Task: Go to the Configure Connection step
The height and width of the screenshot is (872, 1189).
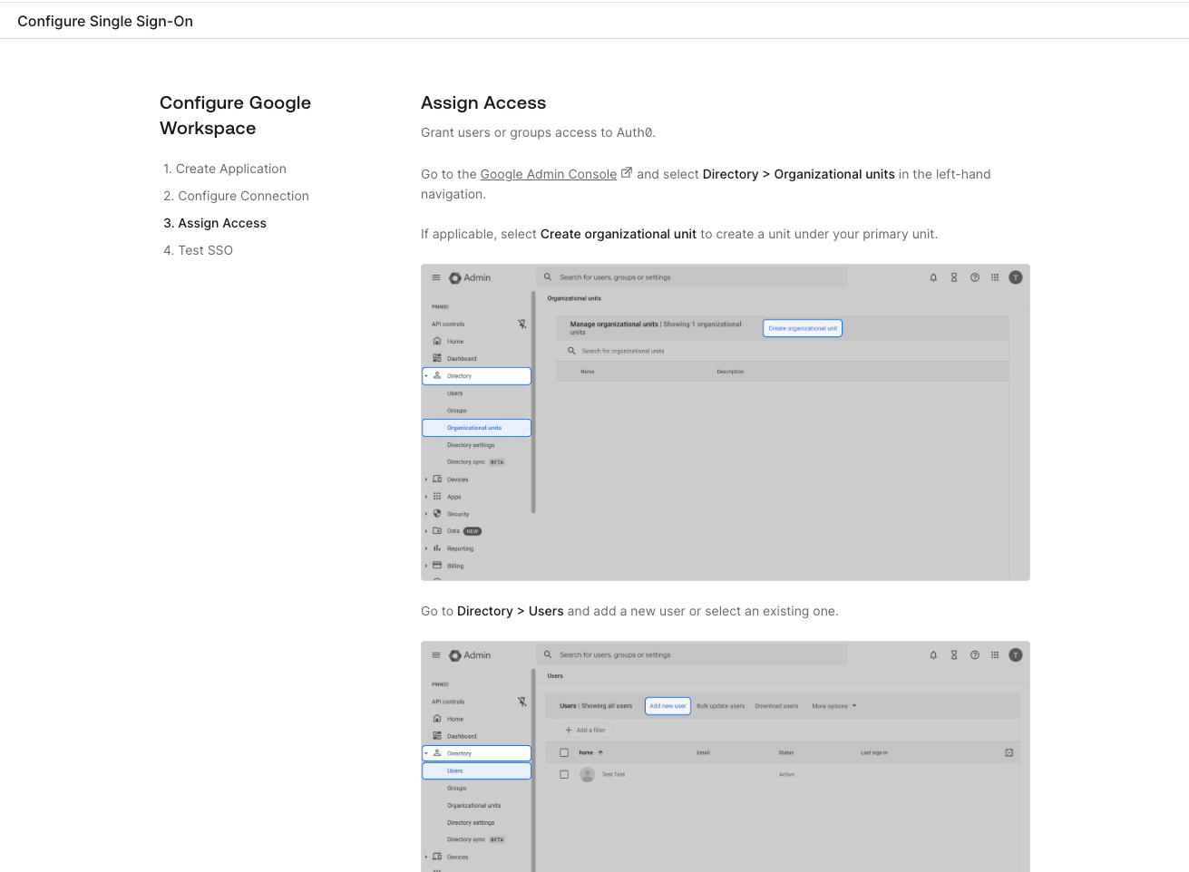Action: click(x=236, y=196)
